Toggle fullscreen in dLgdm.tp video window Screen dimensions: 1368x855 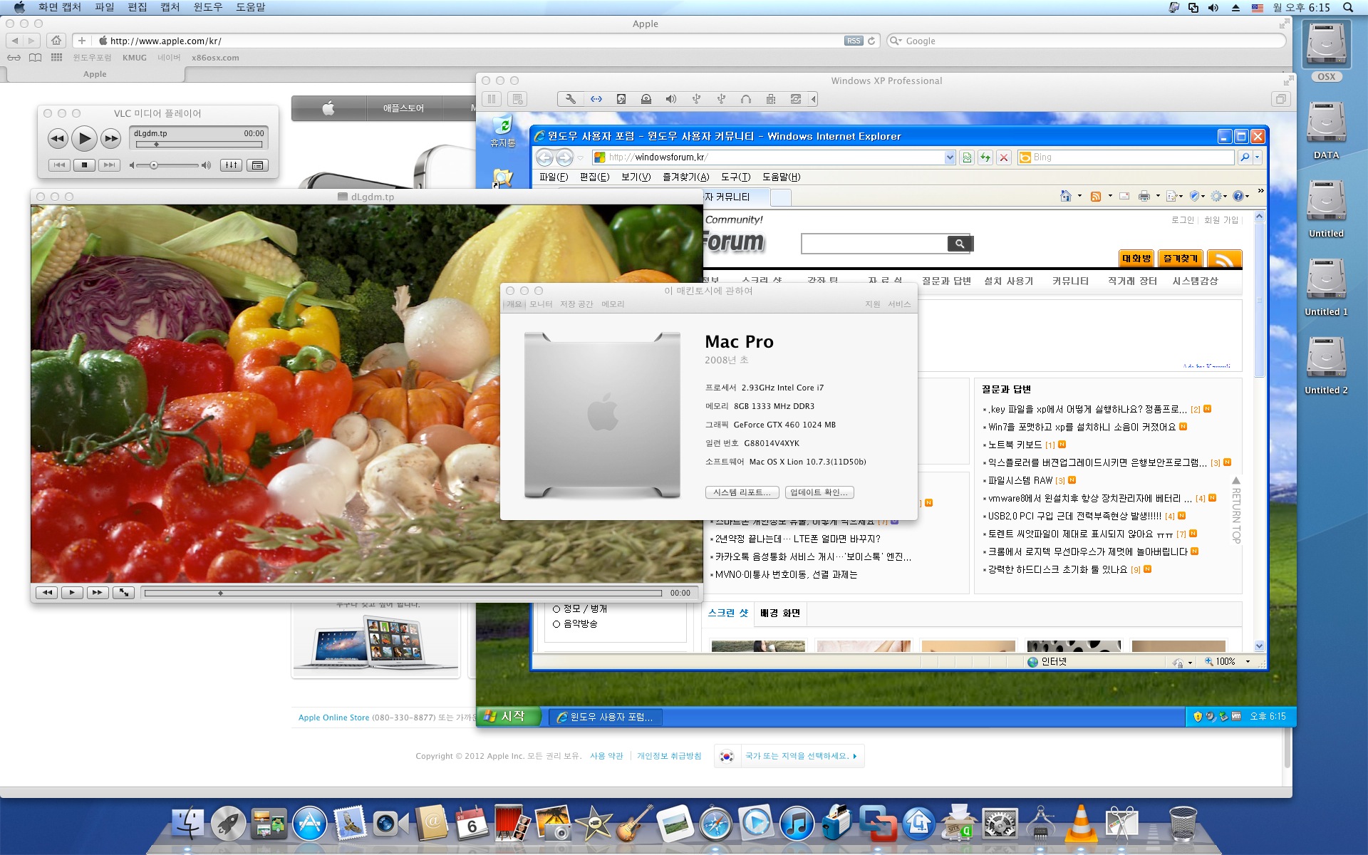[x=124, y=593]
